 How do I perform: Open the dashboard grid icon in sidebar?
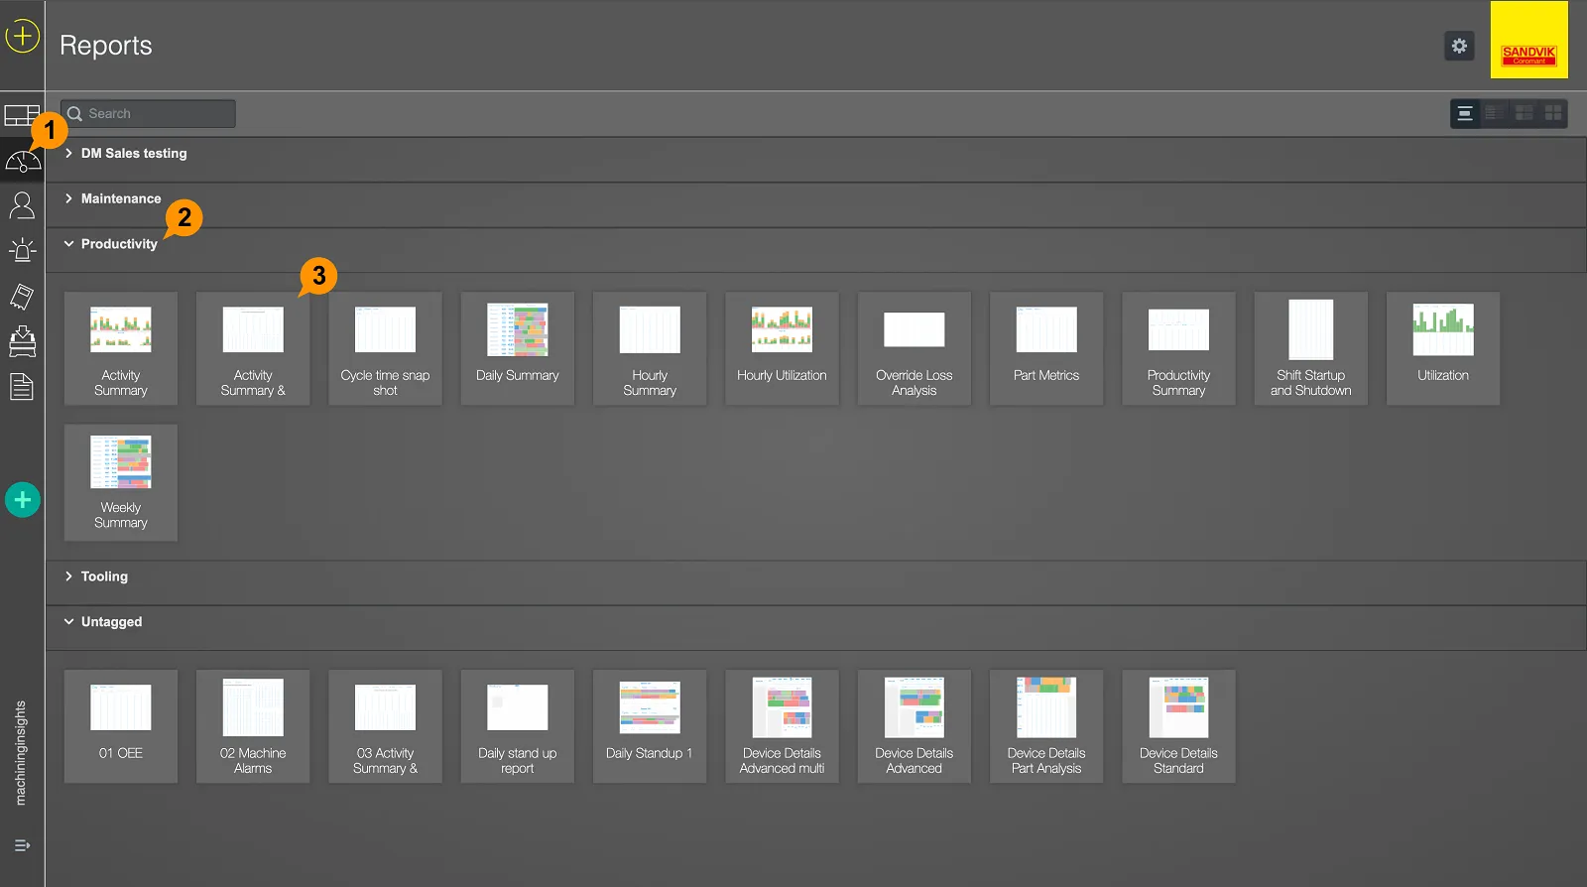21,115
